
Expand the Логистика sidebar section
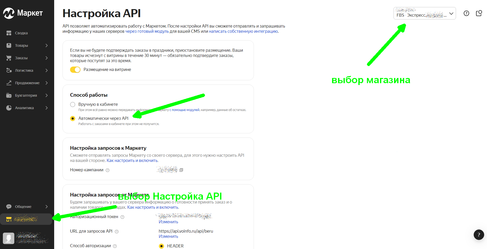[x=27, y=70]
